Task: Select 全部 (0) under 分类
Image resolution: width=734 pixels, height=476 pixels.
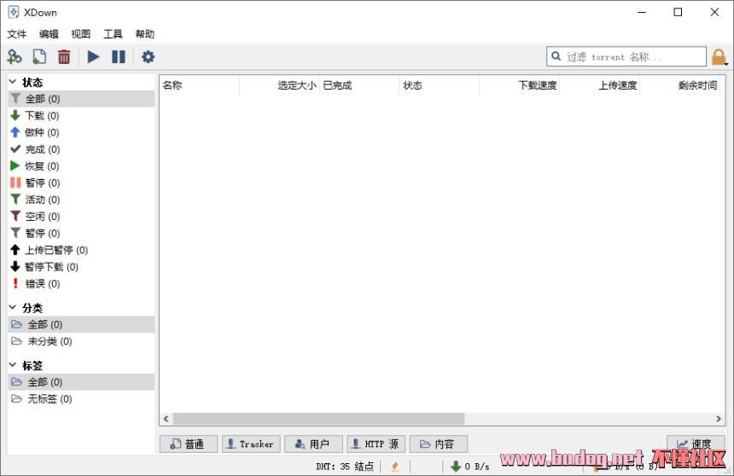Action: 81,324
